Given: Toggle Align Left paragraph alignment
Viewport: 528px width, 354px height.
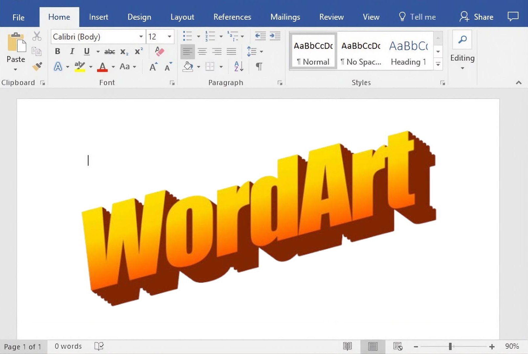Looking at the screenshot, I should click(x=187, y=51).
